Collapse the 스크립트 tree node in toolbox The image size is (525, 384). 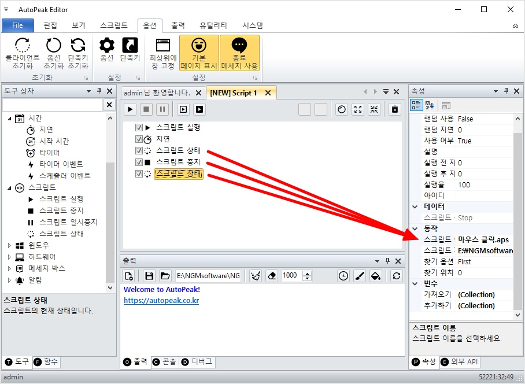(9, 188)
